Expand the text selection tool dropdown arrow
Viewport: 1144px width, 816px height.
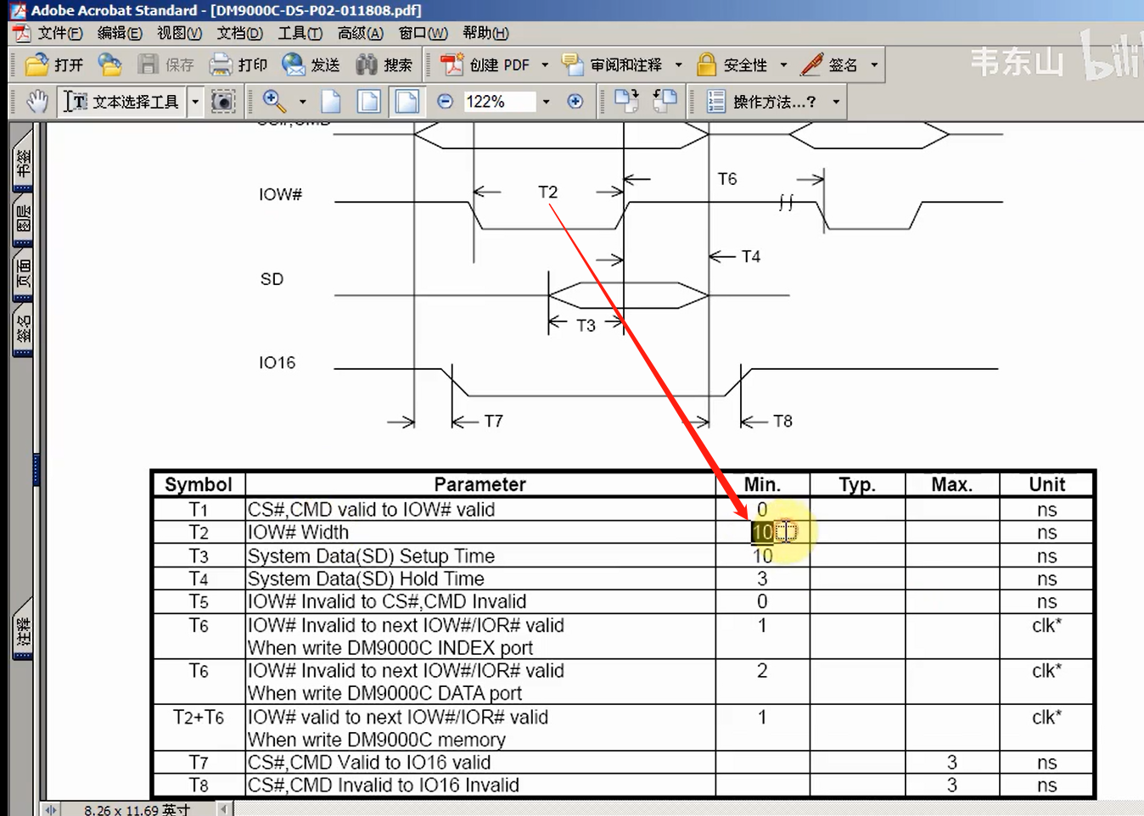[195, 102]
